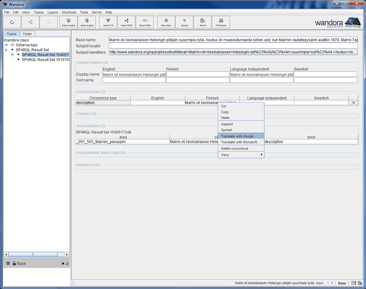Choose Translate with Google from context menu
Screen dimensions: 366x289
click(241, 136)
